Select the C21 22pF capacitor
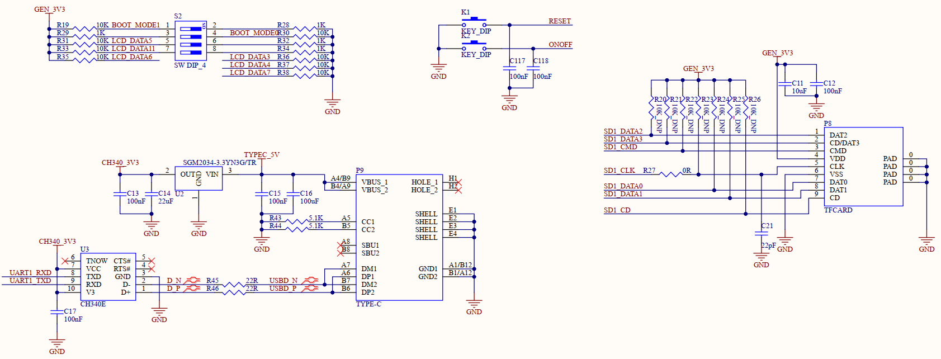The width and height of the screenshot is (941, 359). tap(761, 233)
